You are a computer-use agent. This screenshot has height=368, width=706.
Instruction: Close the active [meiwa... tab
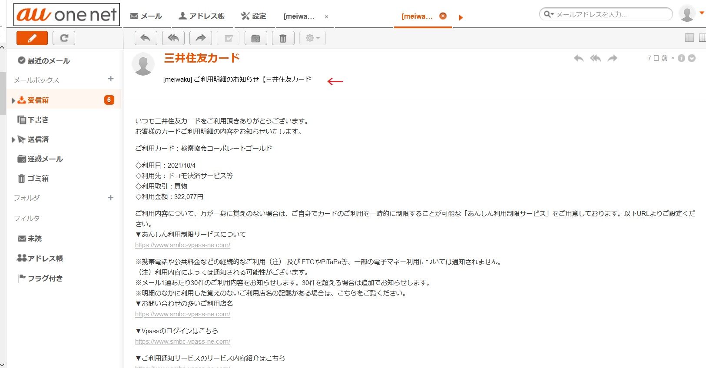click(x=443, y=16)
